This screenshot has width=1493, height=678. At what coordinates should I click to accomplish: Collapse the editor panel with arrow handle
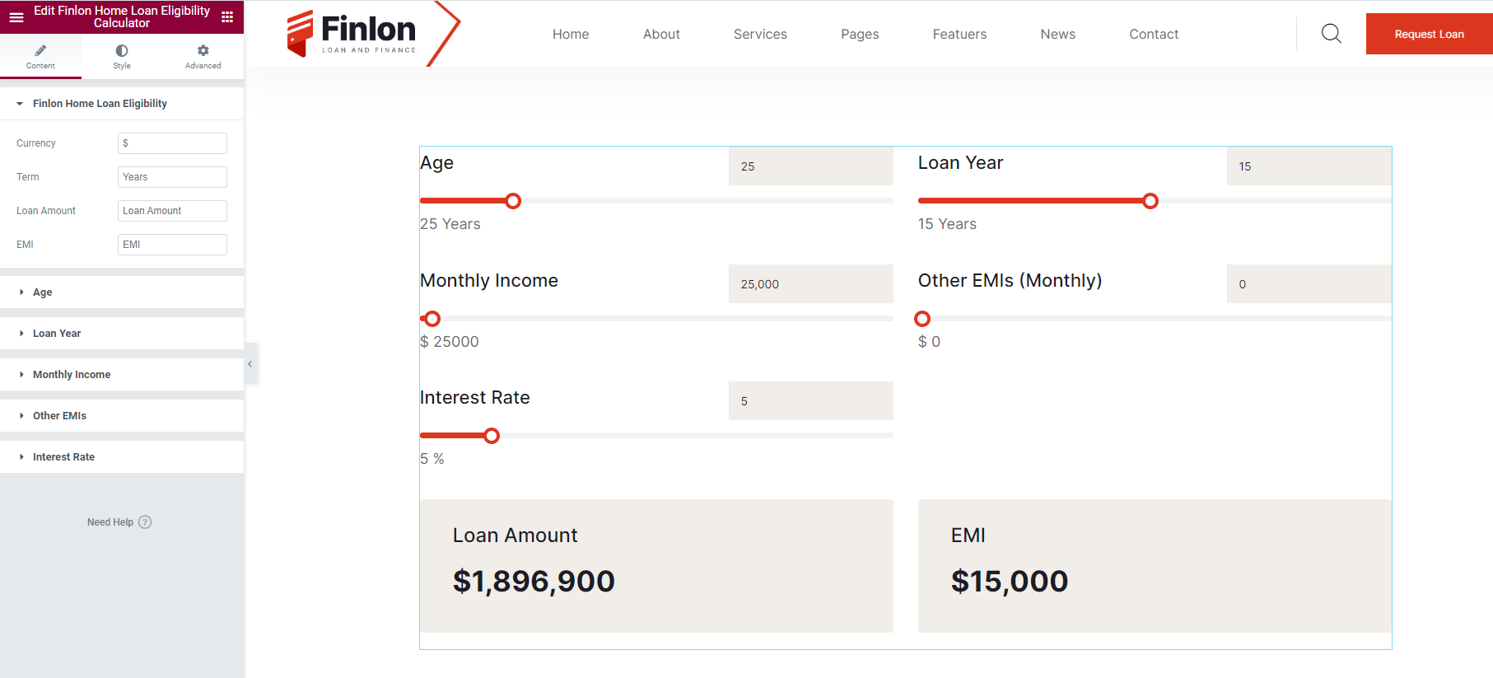click(x=250, y=364)
